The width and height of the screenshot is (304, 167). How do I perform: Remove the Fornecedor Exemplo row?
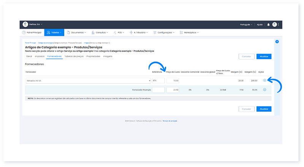point(264,90)
